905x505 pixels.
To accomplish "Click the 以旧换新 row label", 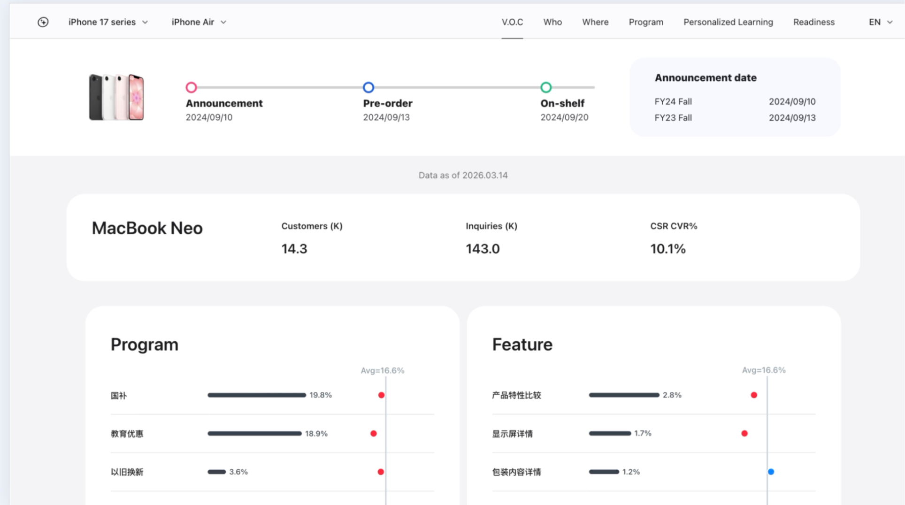I will pos(127,472).
